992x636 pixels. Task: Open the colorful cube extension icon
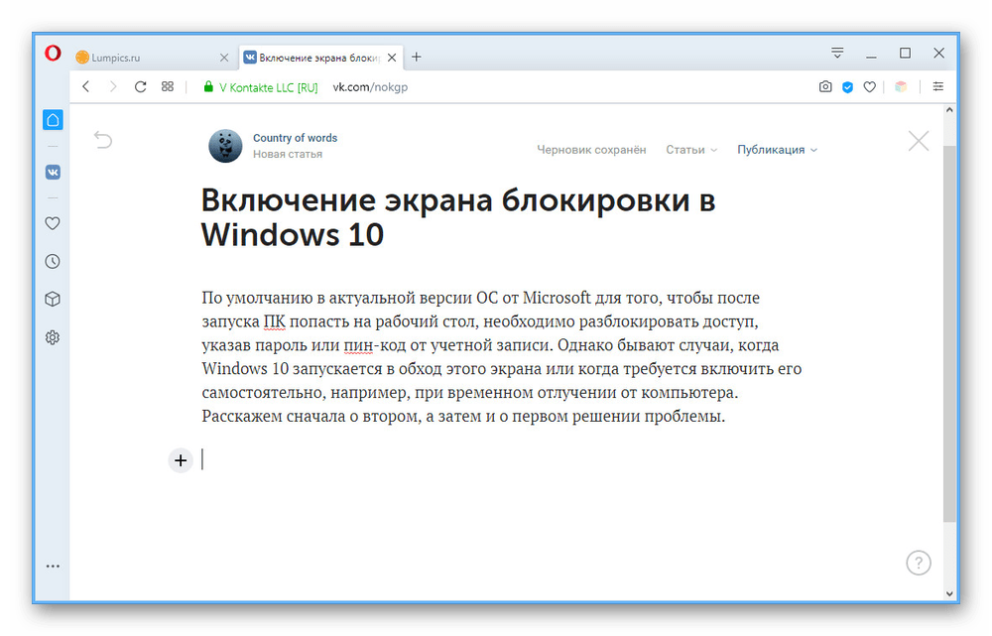coord(901,86)
